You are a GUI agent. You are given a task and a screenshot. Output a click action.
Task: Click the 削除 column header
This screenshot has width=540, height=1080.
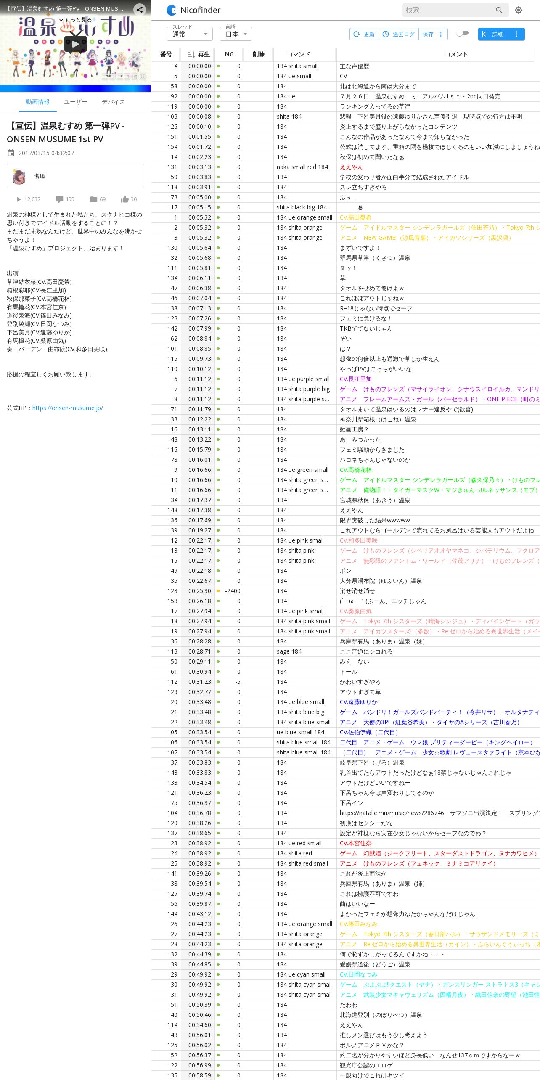pyautogui.click(x=259, y=54)
